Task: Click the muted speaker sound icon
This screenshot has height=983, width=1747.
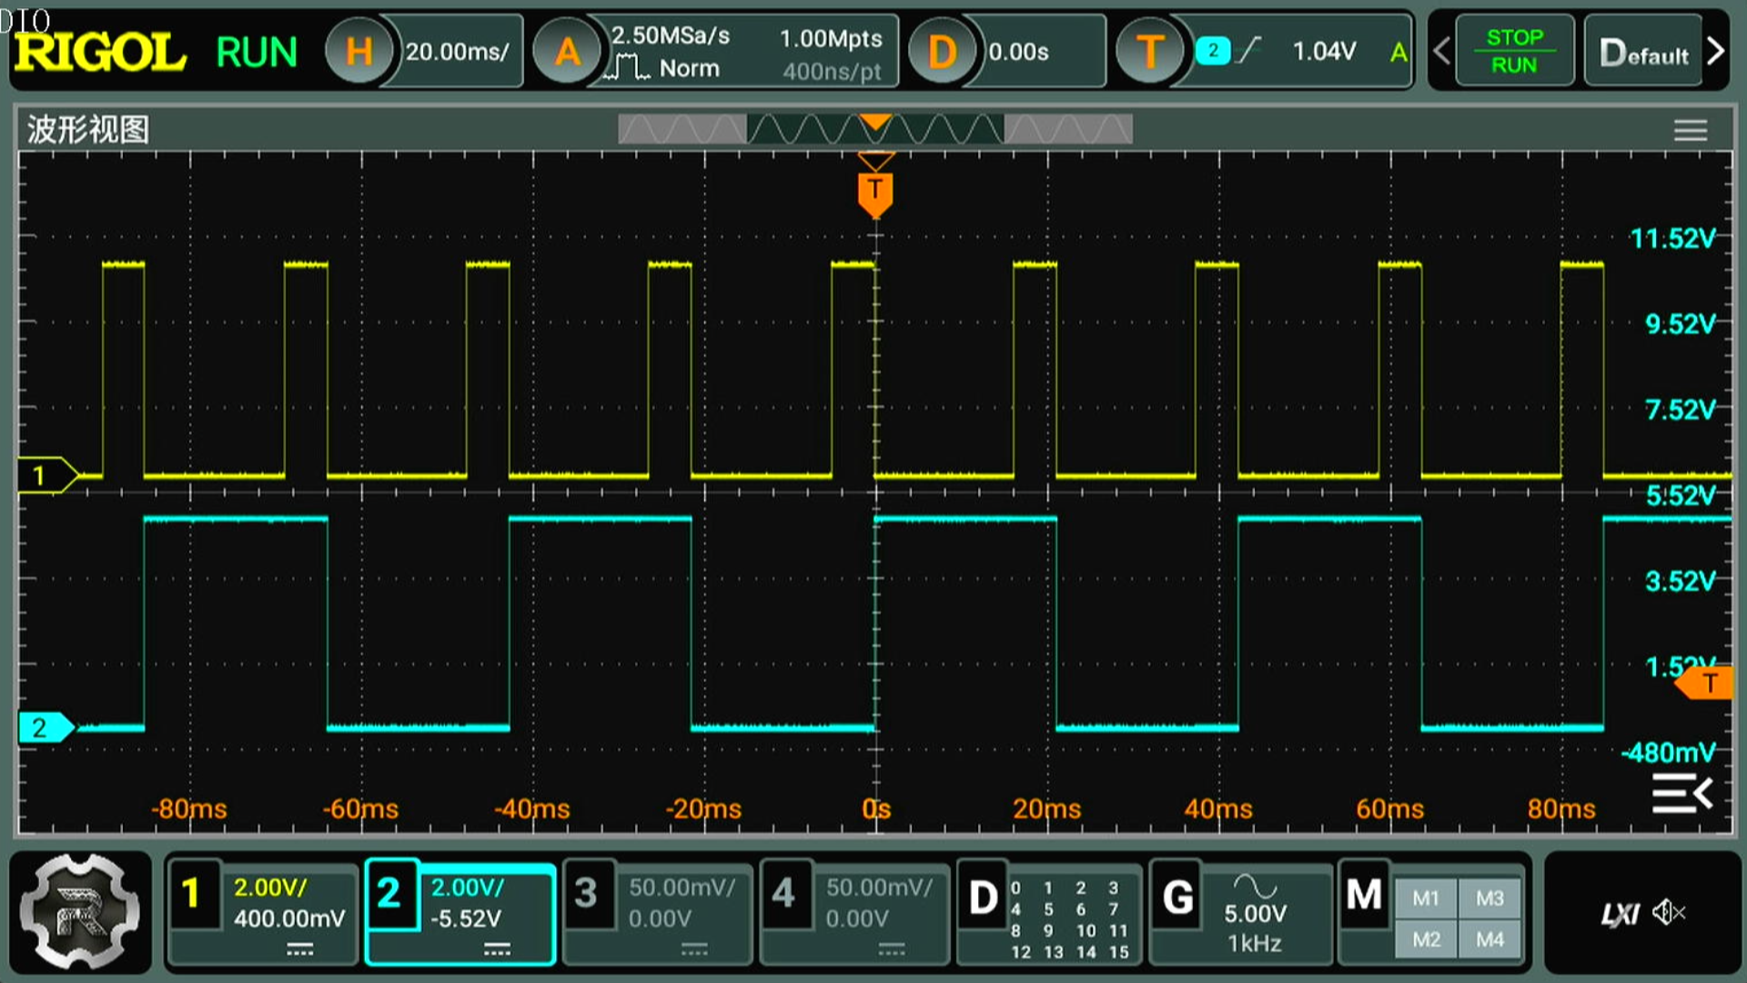Action: pyautogui.click(x=1669, y=912)
